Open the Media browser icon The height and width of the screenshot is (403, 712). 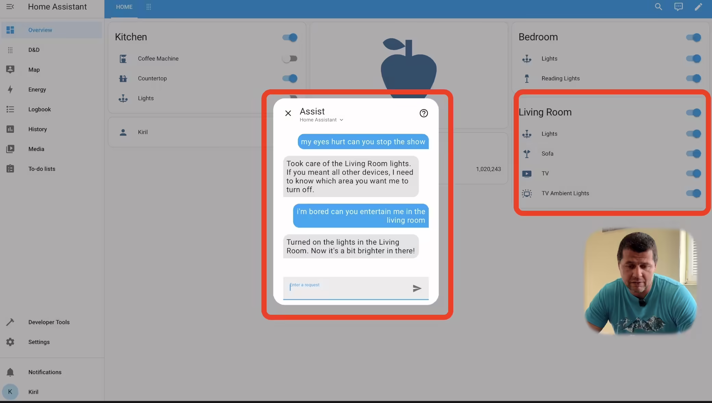click(x=10, y=149)
